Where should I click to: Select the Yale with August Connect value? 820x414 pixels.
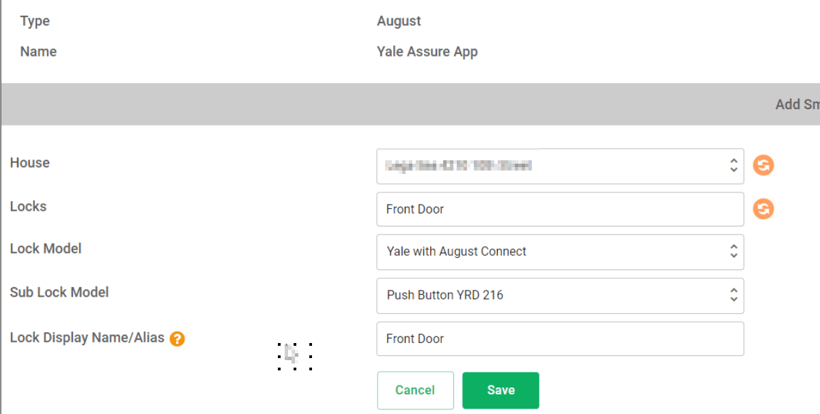pyautogui.click(x=457, y=252)
